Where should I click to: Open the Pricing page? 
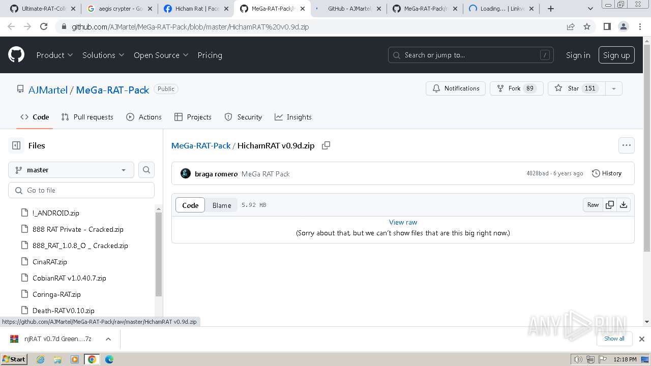[x=210, y=55]
